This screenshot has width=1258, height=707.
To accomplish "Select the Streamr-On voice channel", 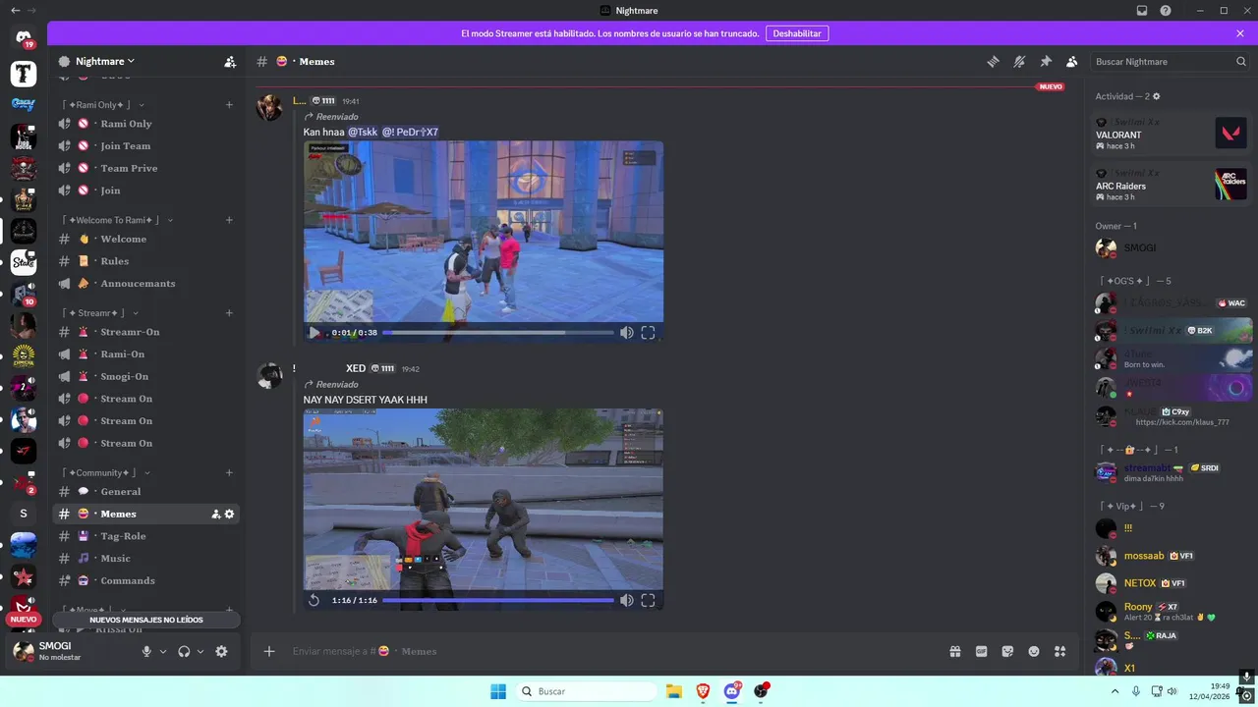I will point(145,332).
